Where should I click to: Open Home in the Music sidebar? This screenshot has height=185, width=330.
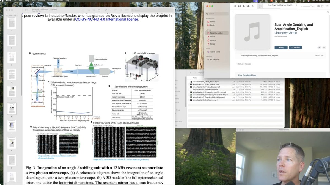tap(212, 21)
